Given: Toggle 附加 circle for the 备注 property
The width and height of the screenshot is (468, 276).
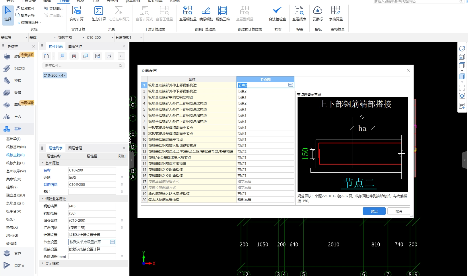Looking at the screenshot, I should click(122, 192).
